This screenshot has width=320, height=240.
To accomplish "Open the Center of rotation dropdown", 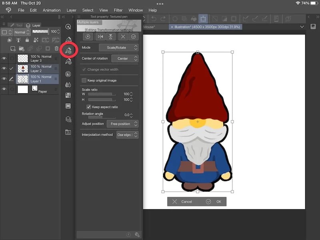I will (x=125, y=58).
